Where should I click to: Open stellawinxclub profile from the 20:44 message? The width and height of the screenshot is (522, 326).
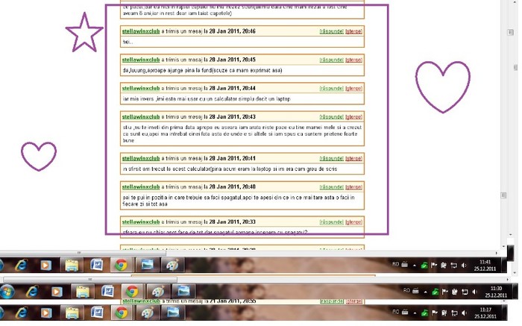tap(141, 88)
